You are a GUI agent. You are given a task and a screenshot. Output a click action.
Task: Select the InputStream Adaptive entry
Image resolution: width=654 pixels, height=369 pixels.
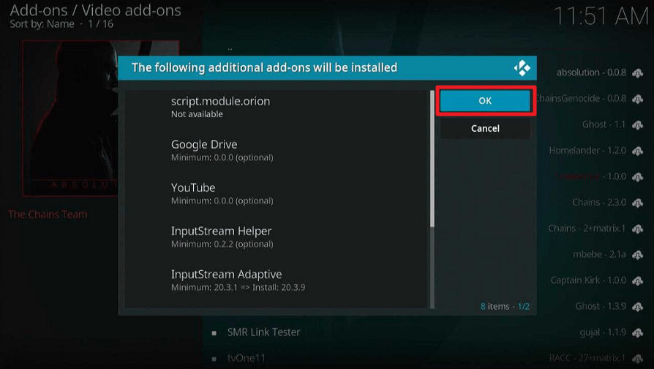click(x=275, y=280)
